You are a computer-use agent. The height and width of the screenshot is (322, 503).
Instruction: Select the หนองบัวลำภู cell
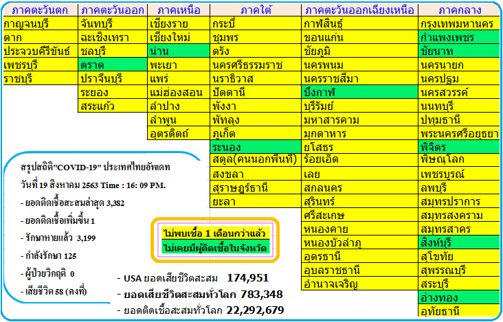(359, 242)
